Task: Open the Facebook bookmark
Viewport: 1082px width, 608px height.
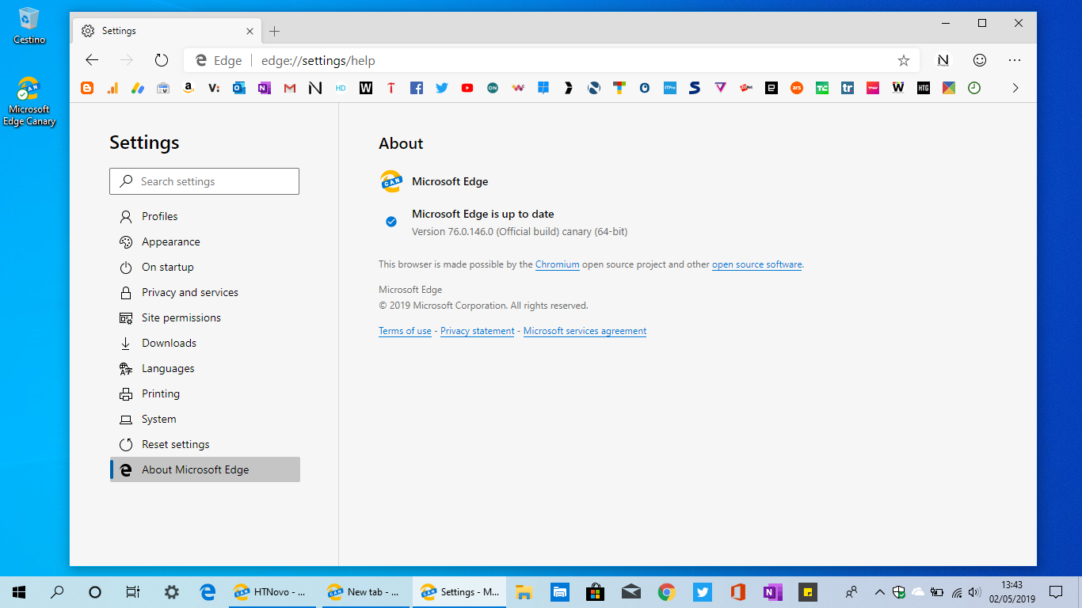Action: click(x=417, y=88)
